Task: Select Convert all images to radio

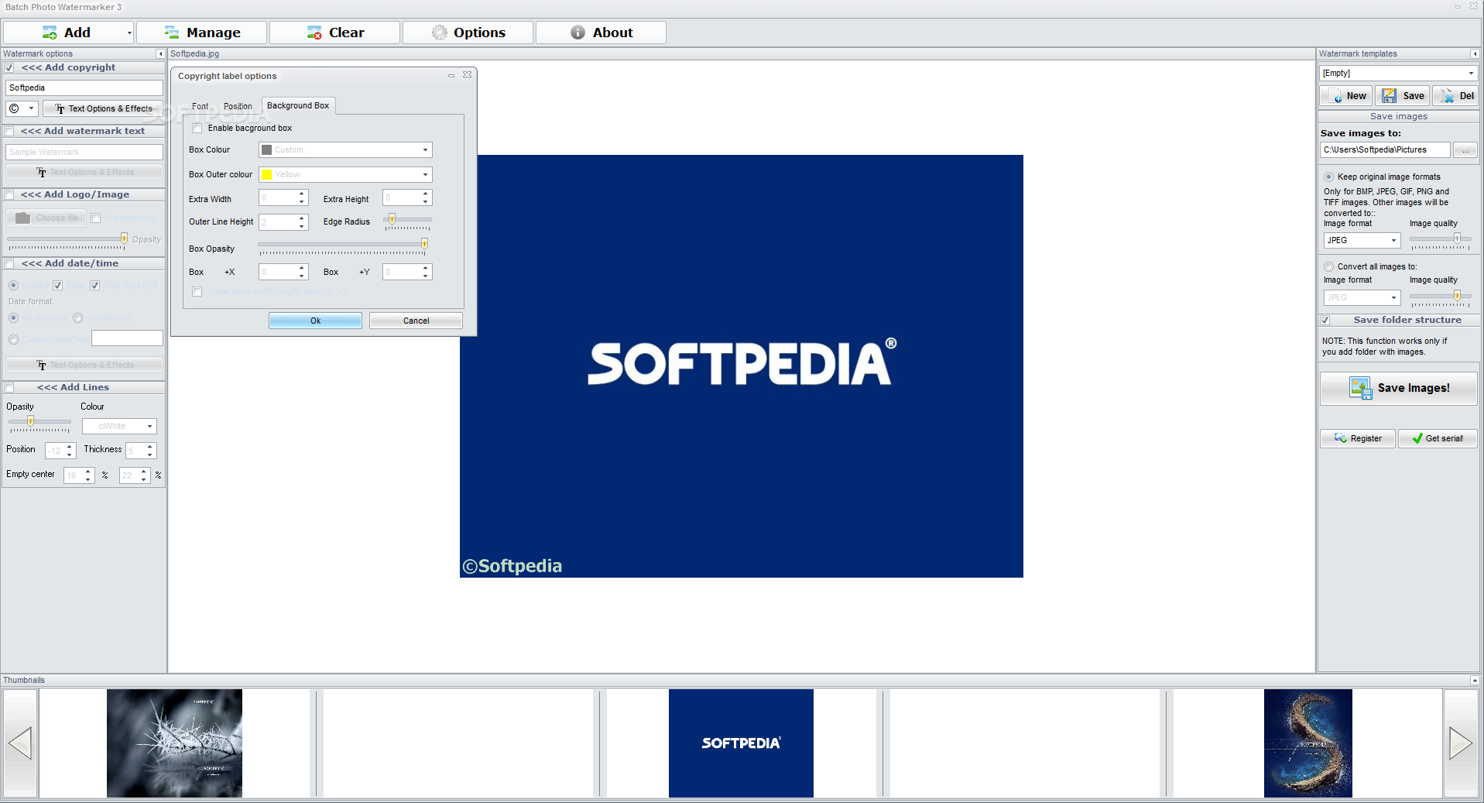Action: click(1328, 266)
